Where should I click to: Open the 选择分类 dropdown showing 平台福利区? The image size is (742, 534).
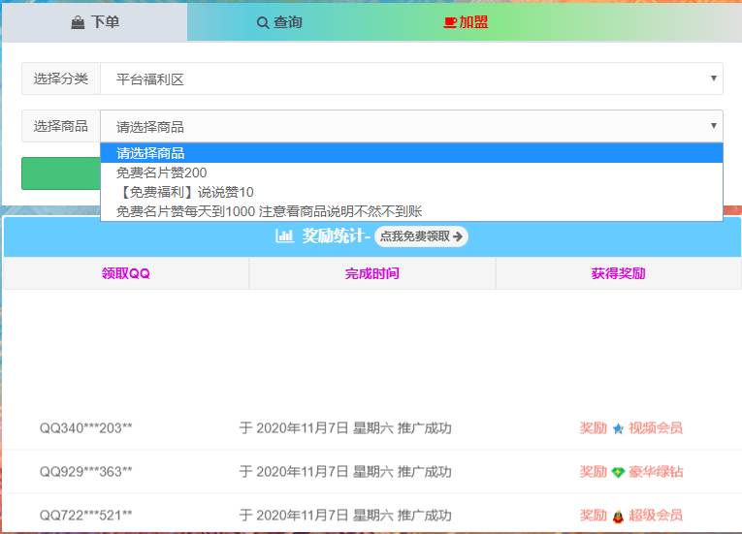[x=411, y=79]
